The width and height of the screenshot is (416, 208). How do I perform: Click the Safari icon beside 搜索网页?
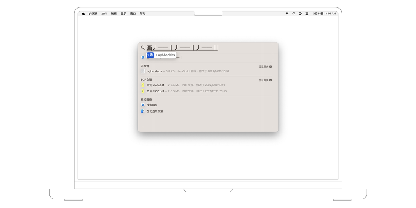click(143, 105)
